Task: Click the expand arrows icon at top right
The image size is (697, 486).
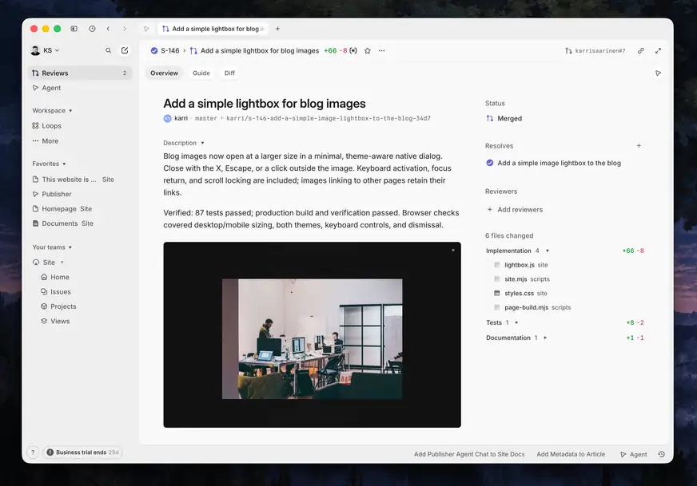Action: coord(659,50)
